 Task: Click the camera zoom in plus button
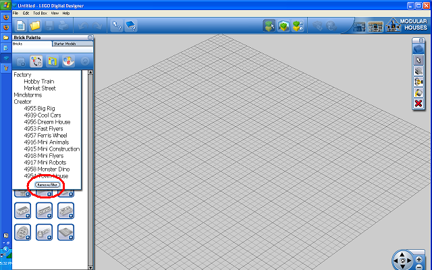(x=419, y=259)
